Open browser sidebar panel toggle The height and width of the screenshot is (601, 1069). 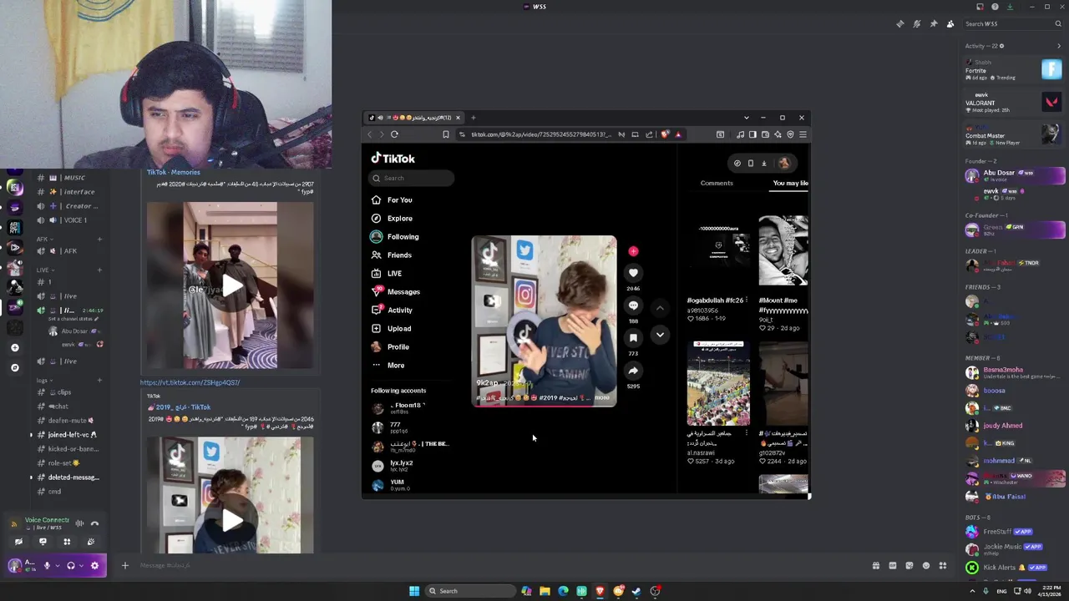tap(752, 134)
